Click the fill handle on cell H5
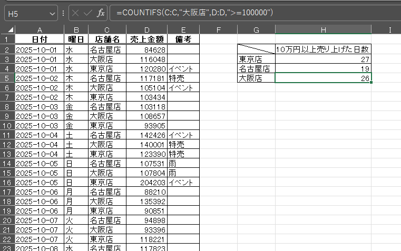Viewport: 401px width, 251px height. [x=371, y=83]
